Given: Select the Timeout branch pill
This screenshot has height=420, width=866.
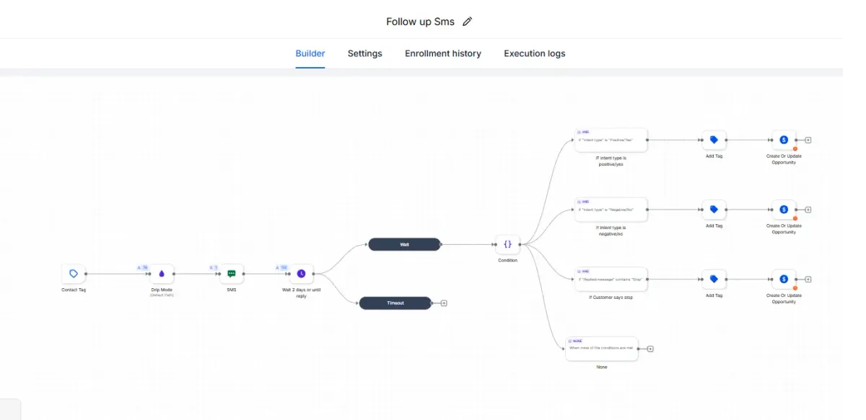Looking at the screenshot, I should coord(395,303).
